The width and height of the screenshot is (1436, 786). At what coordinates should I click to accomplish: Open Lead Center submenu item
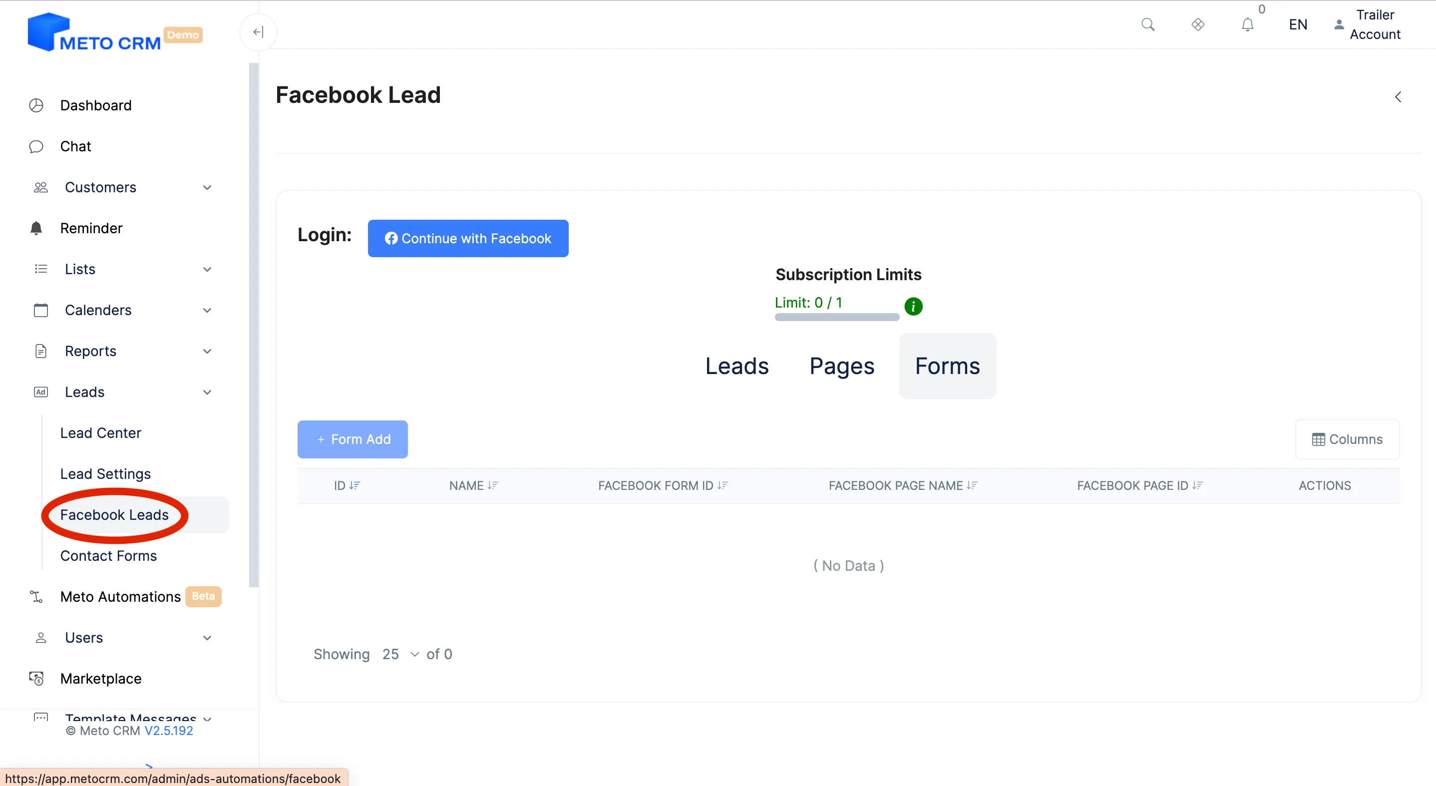click(100, 432)
